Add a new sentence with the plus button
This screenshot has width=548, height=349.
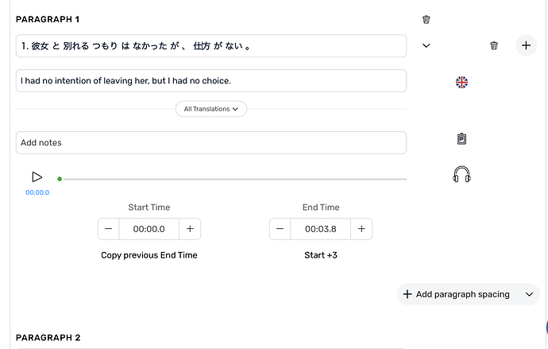click(526, 45)
